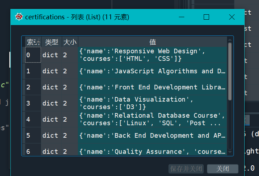Sort by the 大小 column header
The image size is (259, 176).
point(70,42)
